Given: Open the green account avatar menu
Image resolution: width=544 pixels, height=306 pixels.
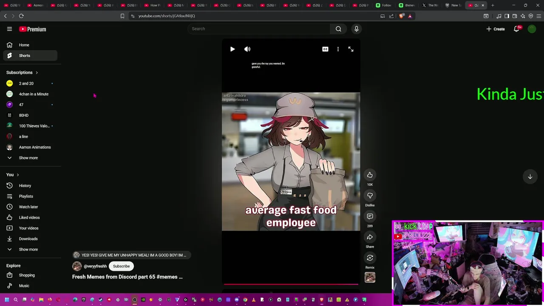Looking at the screenshot, I should [532, 29].
